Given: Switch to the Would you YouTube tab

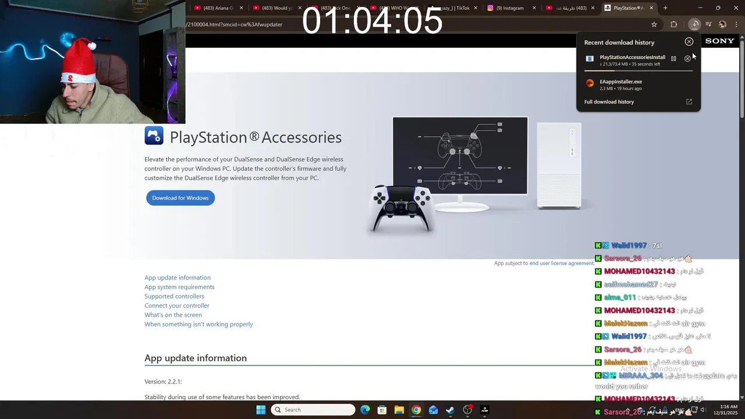Looking at the screenshot, I should click(x=276, y=8).
